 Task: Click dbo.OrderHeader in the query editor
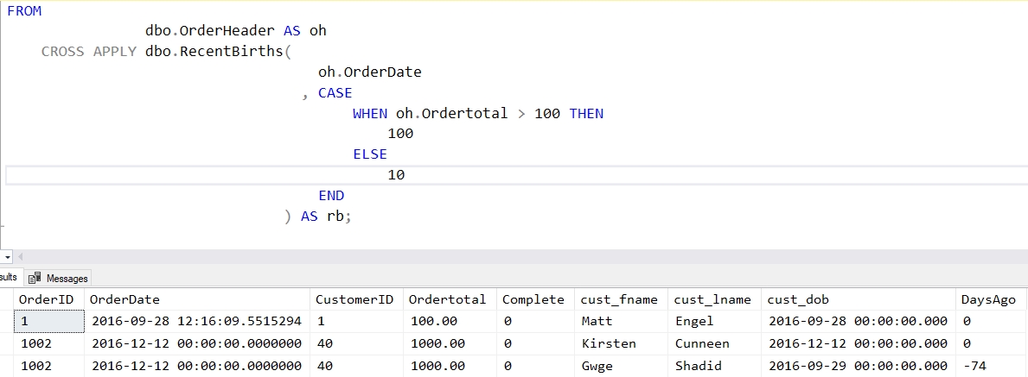click(x=210, y=31)
